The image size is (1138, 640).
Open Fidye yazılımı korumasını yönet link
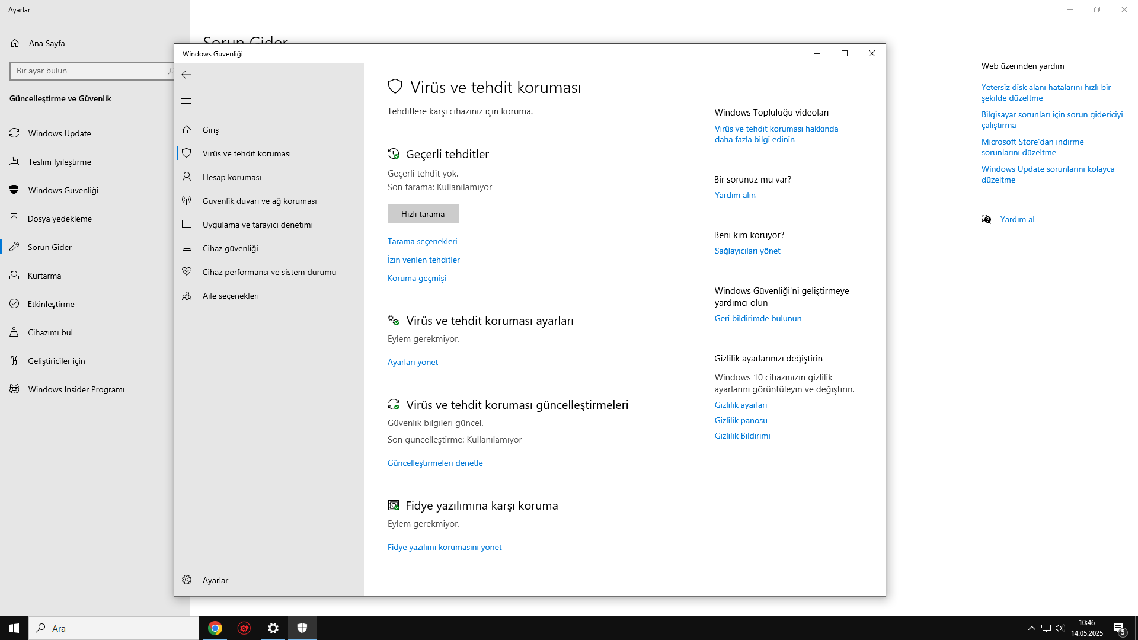pos(444,547)
